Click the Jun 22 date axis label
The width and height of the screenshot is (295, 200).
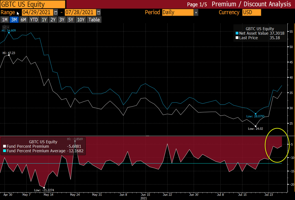coord(167,195)
